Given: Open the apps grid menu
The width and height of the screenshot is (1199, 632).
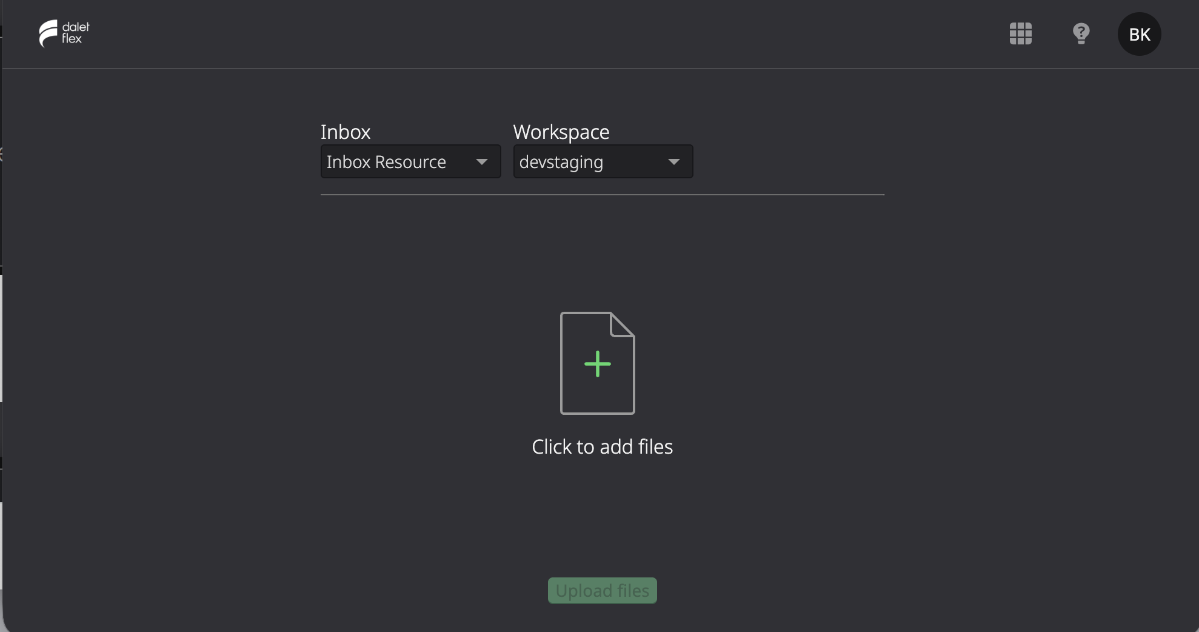Looking at the screenshot, I should (1021, 33).
